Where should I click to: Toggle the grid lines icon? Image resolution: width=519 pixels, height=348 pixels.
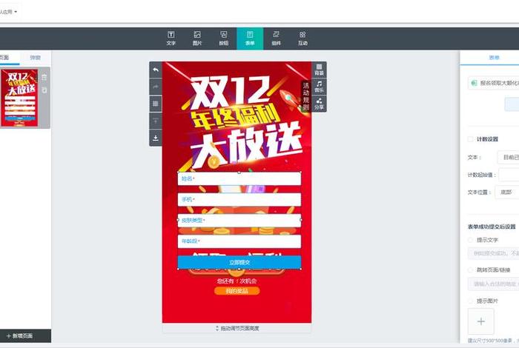click(x=156, y=104)
